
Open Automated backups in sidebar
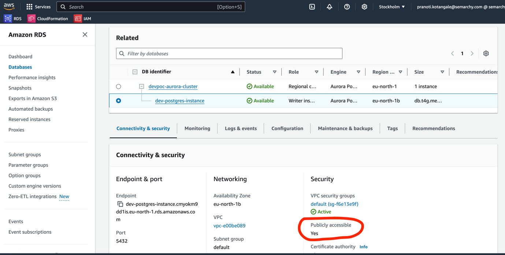click(31, 109)
